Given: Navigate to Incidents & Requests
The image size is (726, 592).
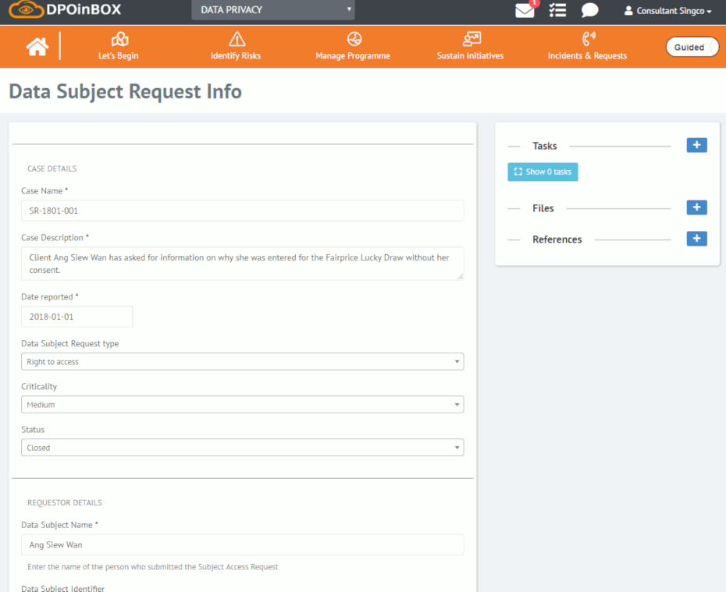Looking at the screenshot, I should pyautogui.click(x=587, y=47).
